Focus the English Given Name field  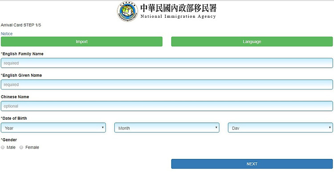167,84
